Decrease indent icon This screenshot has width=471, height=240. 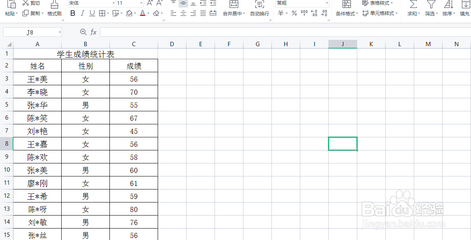pyautogui.click(x=203, y=3)
